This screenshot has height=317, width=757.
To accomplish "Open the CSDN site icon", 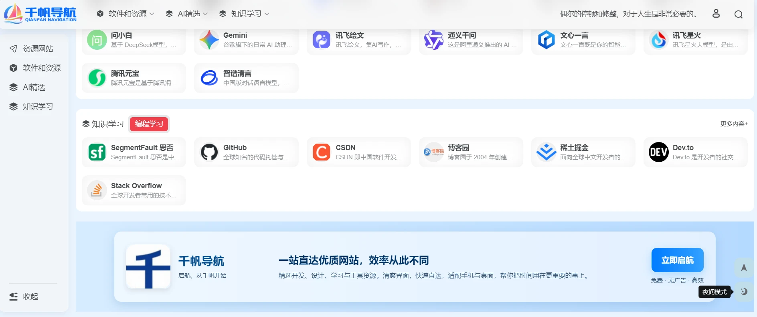I will [x=321, y=152].
